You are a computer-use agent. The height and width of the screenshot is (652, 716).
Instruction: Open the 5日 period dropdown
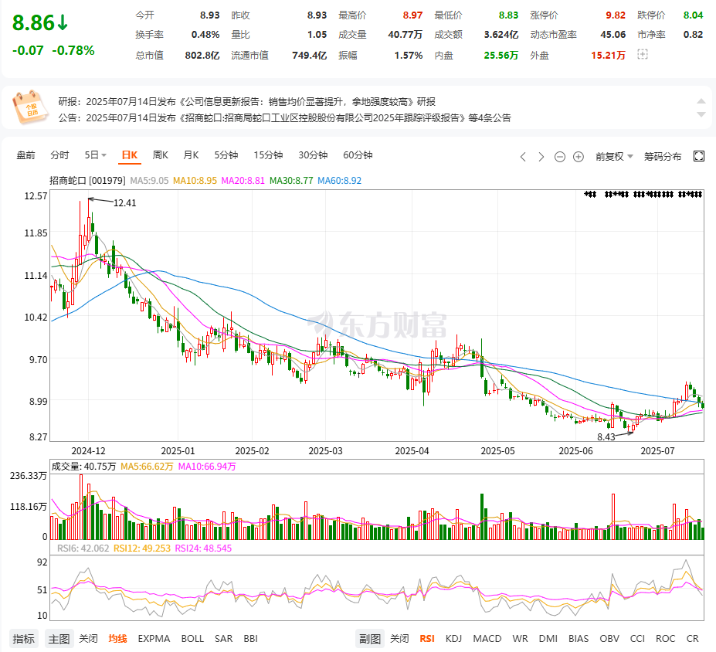(x=96, y=155)
